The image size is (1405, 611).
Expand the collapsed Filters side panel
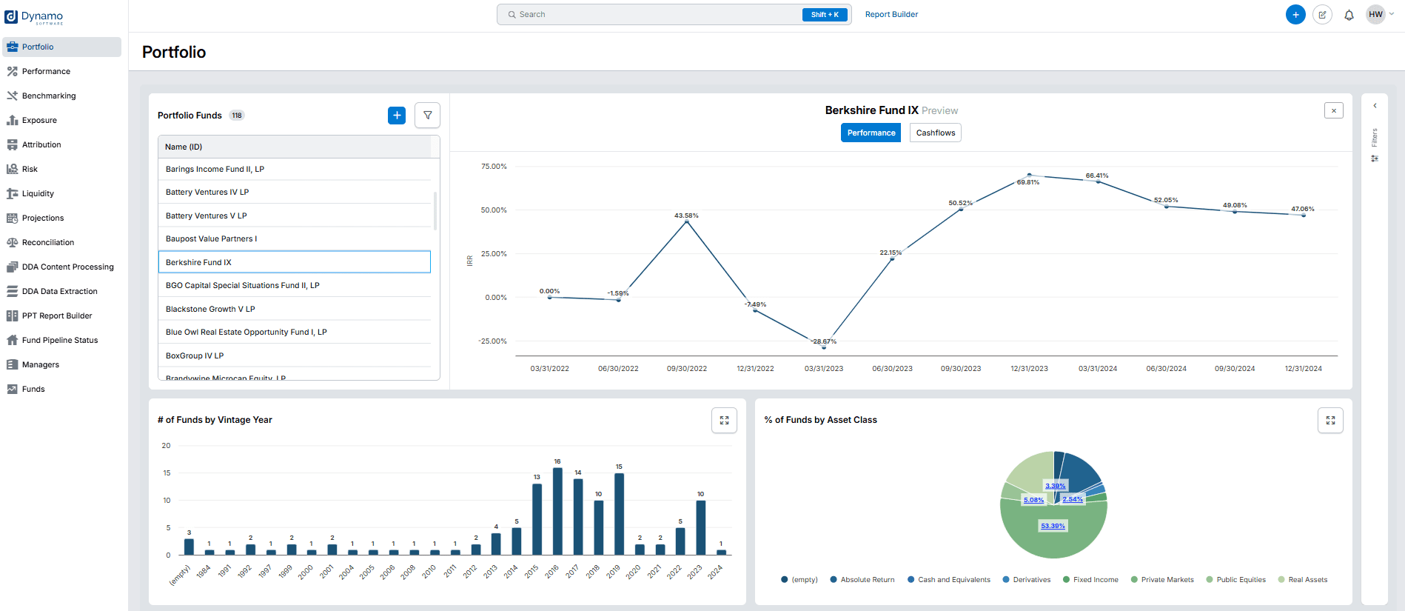(x=1375, y=106)
